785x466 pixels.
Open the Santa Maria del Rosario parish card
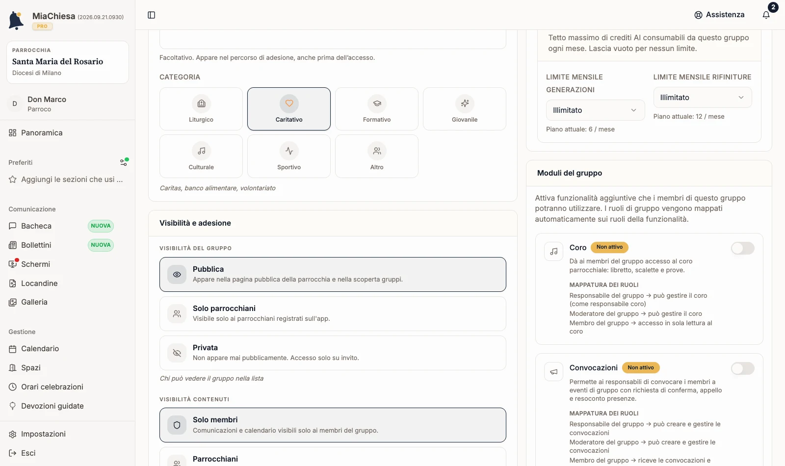68,62
